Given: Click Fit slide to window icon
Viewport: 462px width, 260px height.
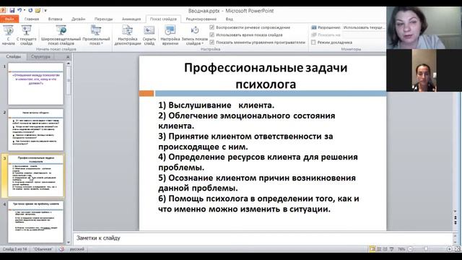Looking at the screenshot, I should (458, 249).
